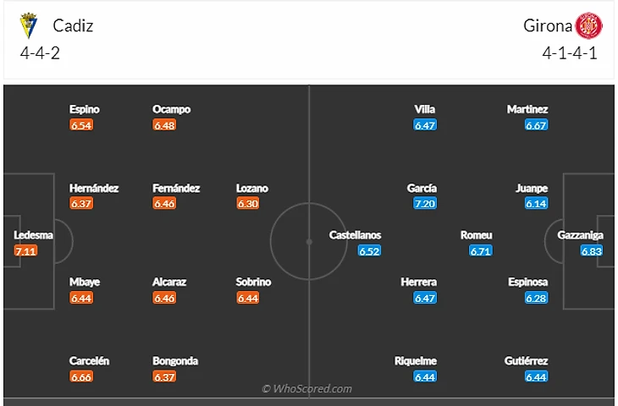Click the Cadiz team name
Viewport: 618px width, 406px height.
(x=73, y=25)
